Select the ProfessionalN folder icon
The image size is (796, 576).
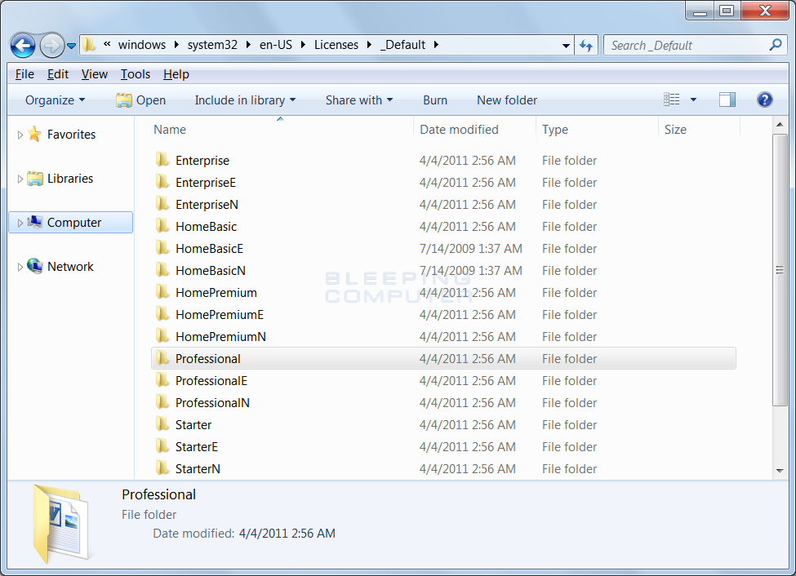[x=162, y=402]
